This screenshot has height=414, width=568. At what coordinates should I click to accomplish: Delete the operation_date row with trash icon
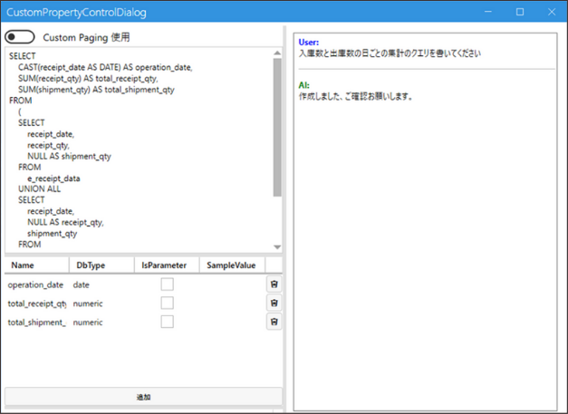pyautogui.click(x=274, y=284)
